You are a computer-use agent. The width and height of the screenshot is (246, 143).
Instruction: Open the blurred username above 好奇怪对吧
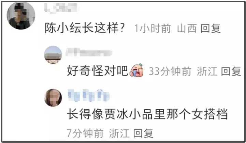tap(89, 52)
